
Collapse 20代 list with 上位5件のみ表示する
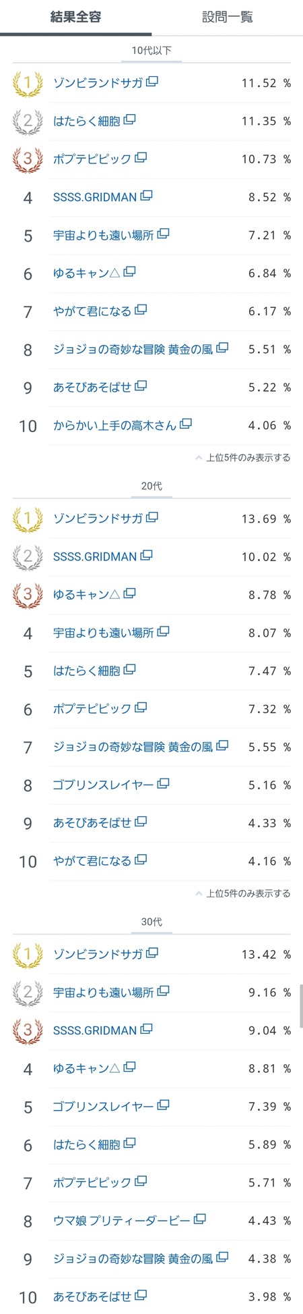point(243,893)
